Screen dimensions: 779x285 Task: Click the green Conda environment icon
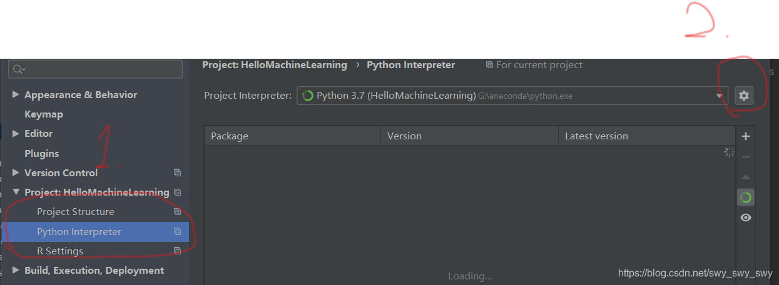745,197
